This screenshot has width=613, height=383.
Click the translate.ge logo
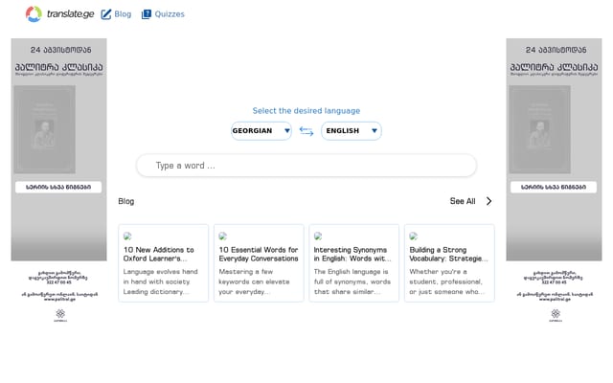pyautogui.click(x=59, y=14)
